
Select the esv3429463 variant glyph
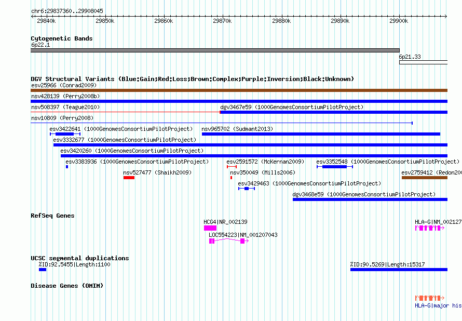pos(247,189)
